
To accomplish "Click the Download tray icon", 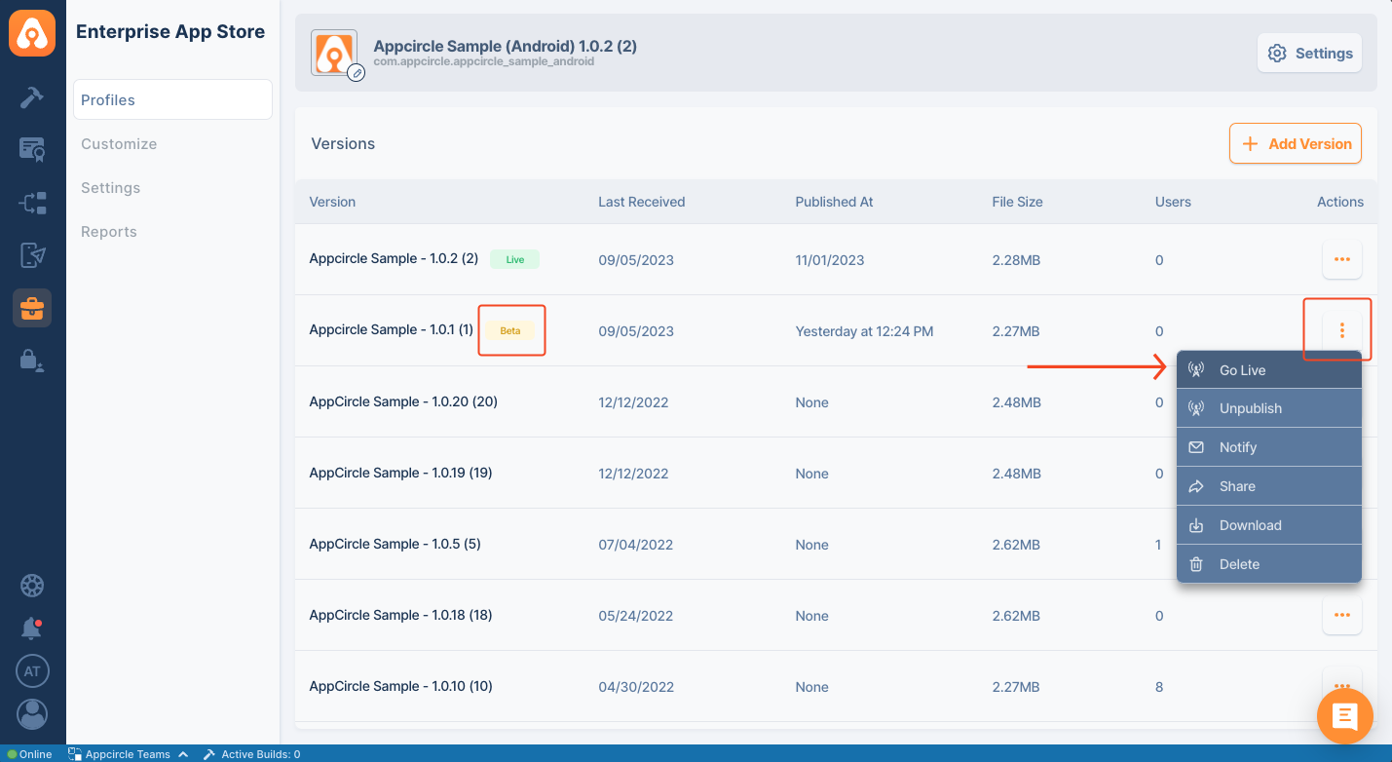I will click(x=1196, y=525).
